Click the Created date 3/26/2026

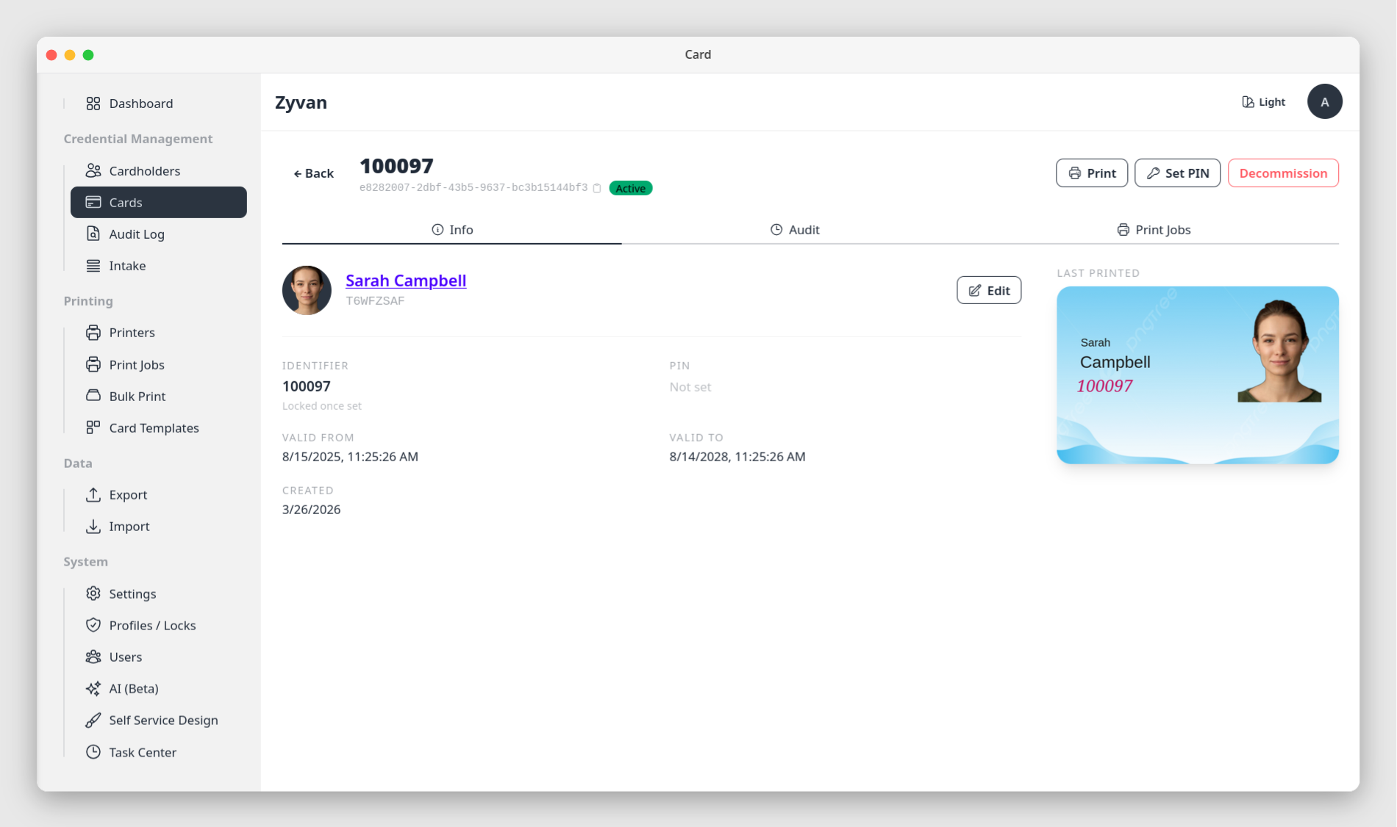point(312,510)
